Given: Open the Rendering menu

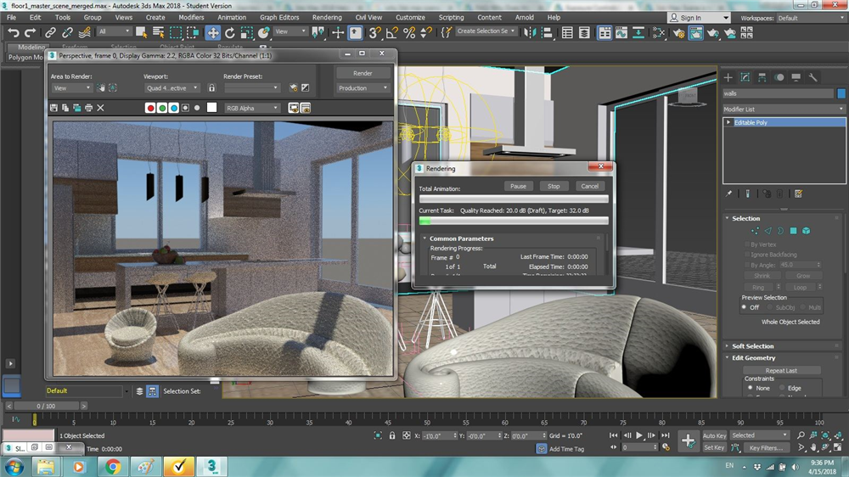Looking at the screenshot, I should [x=327, y=17].
